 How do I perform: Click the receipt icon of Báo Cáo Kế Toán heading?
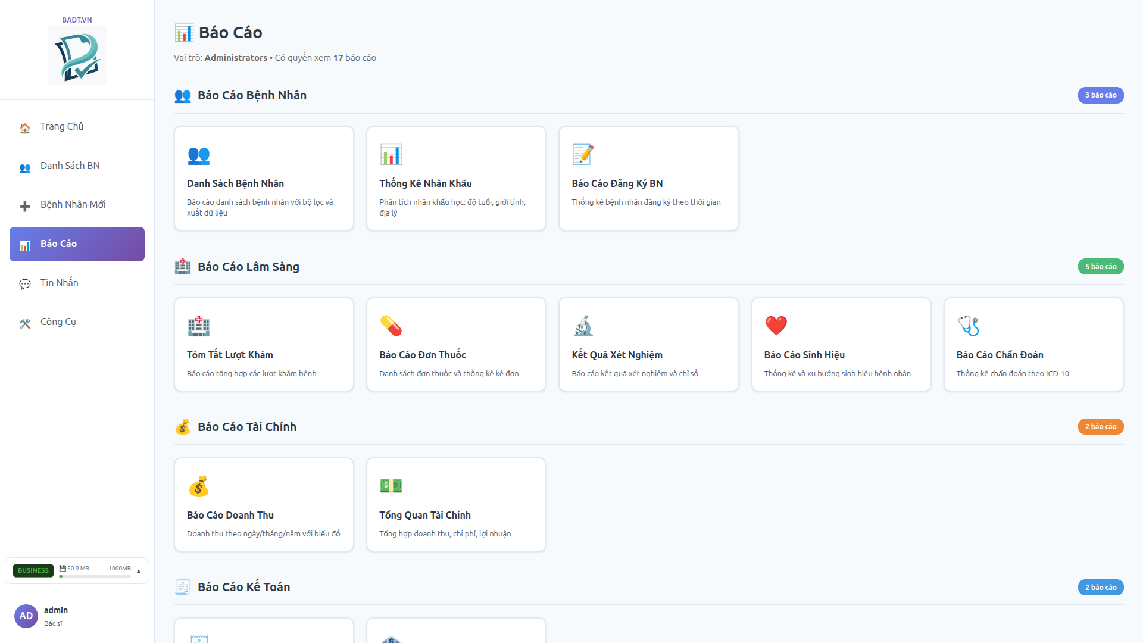click(x=183, y=587)
